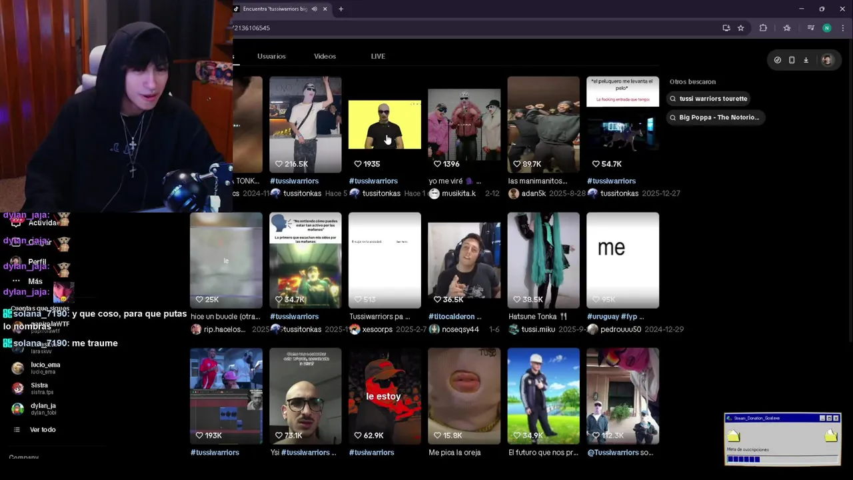Image resolution: width=853 pixels, height=480 pixels.
Task: Open the pedrouuu50 avatar icon
Action: pos(593,329)
